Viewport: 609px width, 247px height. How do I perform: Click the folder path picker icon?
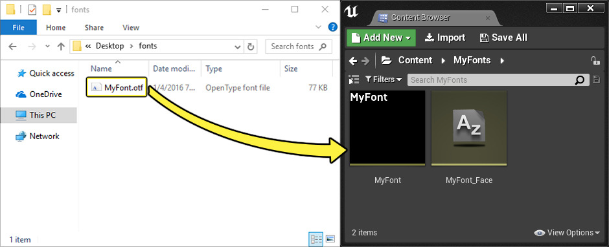[x=386, y=60]
